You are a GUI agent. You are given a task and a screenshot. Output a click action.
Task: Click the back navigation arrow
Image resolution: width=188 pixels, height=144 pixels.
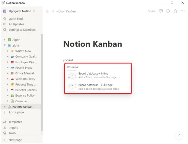tap(48, 11)
